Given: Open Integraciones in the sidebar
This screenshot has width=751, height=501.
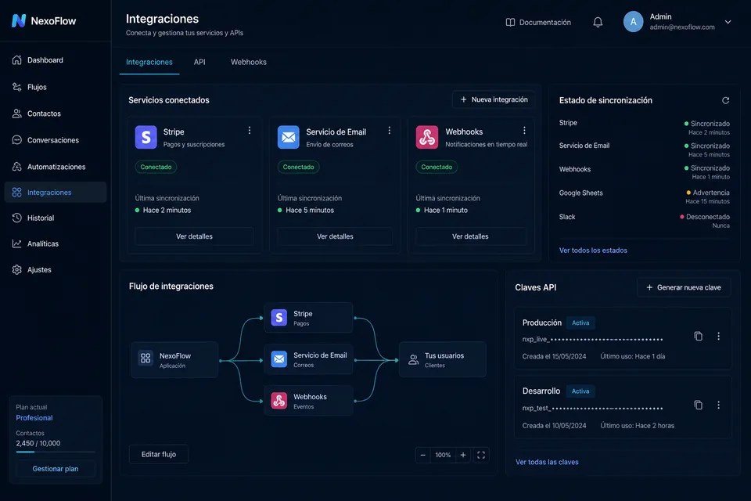Looking at the screenshot, I should pos(56,193).
